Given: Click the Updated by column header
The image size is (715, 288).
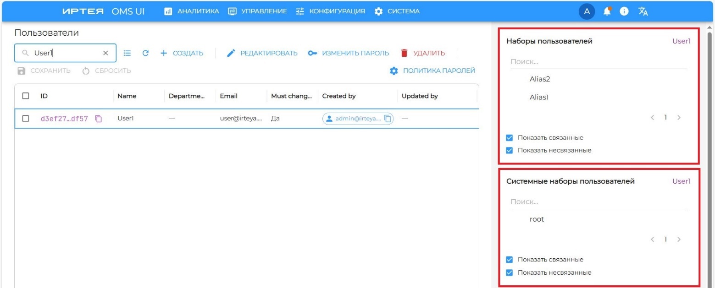Looking at the screenshot, I should (x=420, y=96).
